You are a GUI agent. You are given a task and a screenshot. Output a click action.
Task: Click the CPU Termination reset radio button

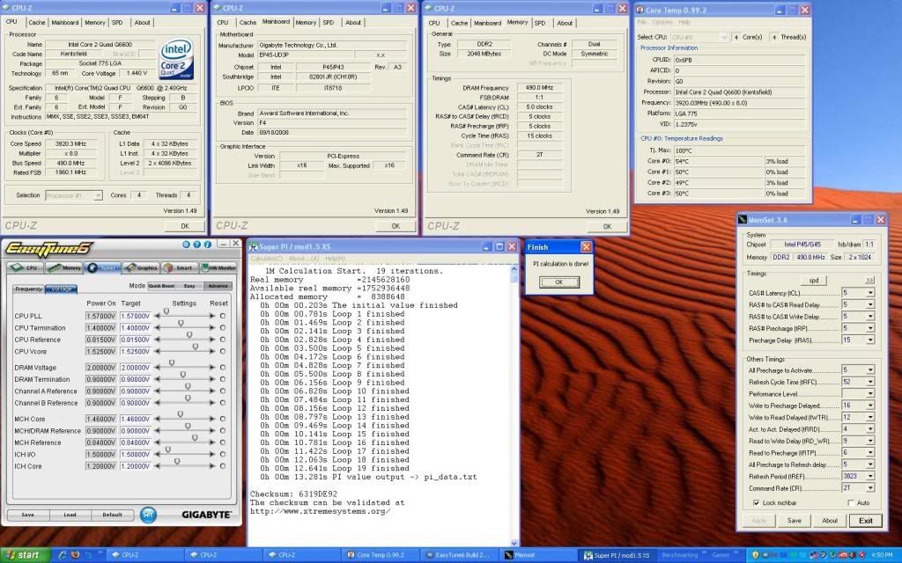pyautogui.click(x=223, y=327)
